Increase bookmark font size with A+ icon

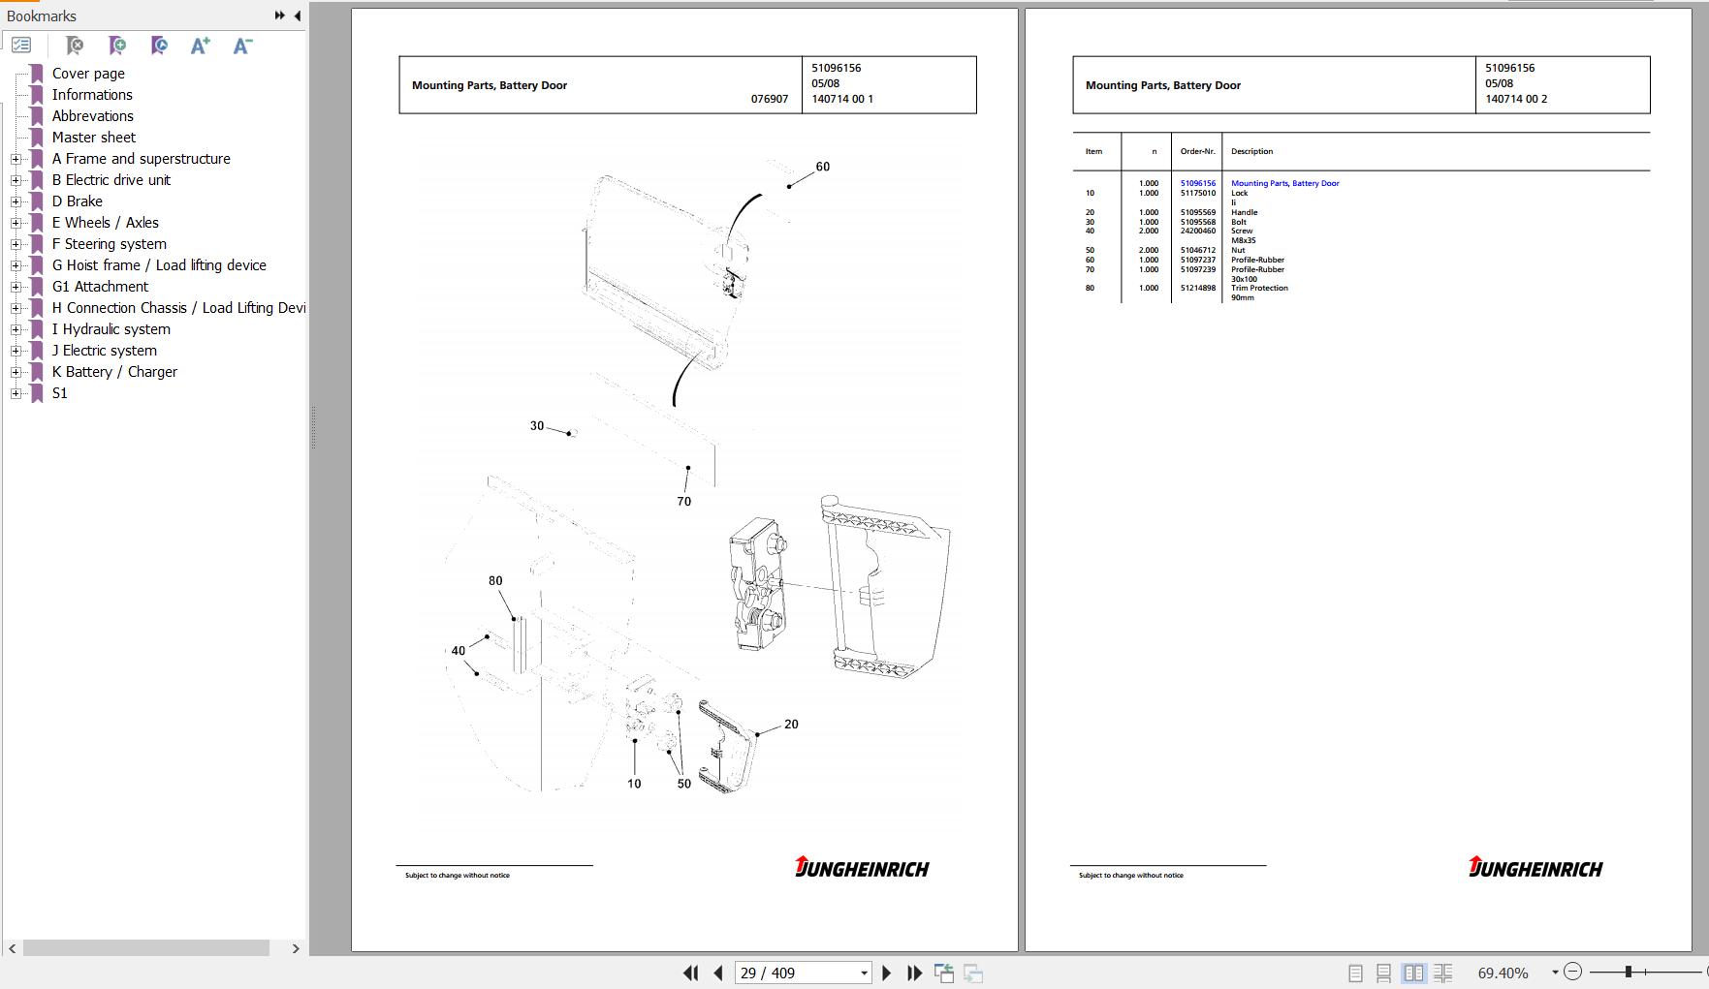tap(201, 46)
